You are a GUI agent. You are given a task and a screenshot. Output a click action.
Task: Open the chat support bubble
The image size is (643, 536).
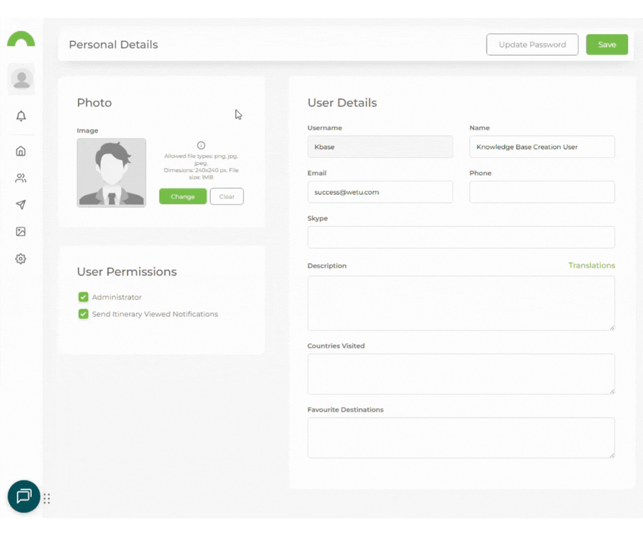pyautogui.click(x=24, y=497)
